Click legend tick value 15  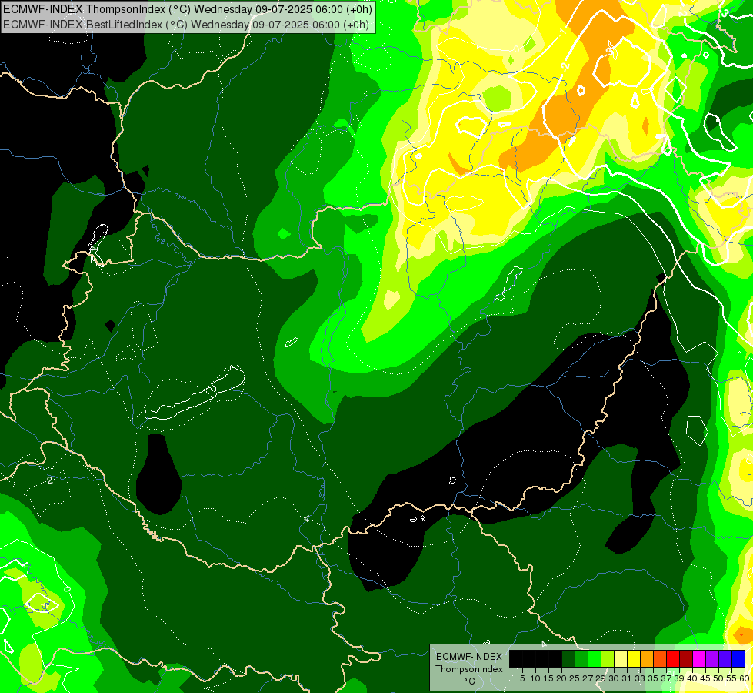[x=549, y=678]
